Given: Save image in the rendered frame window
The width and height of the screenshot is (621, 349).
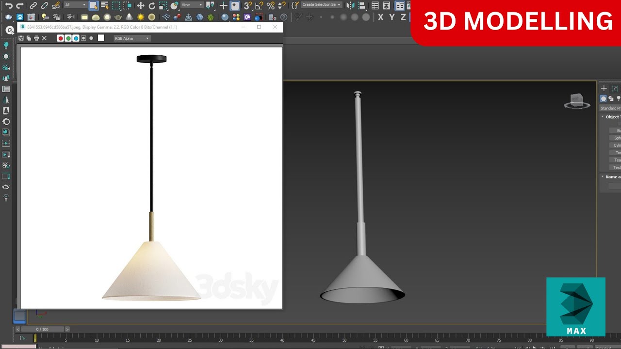Looking at the screenshot, I should (21, 38).
